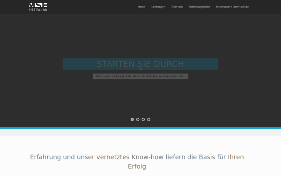This screenshot has height=176, width=281.
Task: Select the first slider dot
Action: pyautogui.click(x=132, y=119)
